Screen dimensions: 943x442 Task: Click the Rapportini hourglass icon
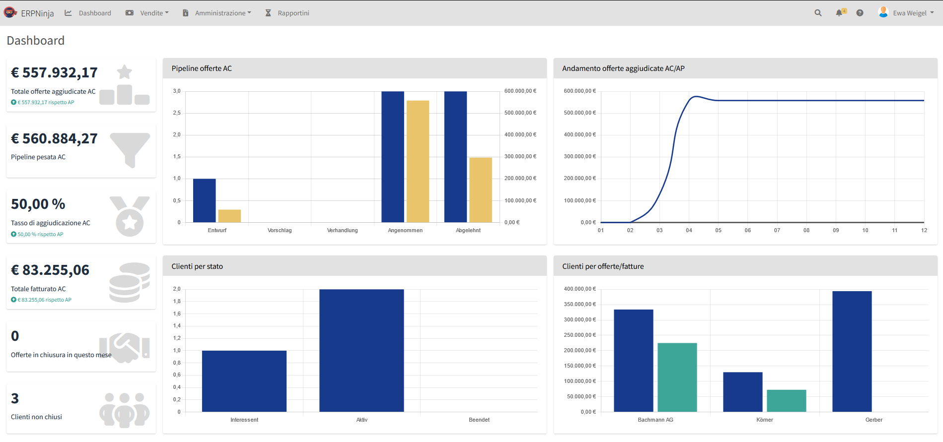[268, 13]
